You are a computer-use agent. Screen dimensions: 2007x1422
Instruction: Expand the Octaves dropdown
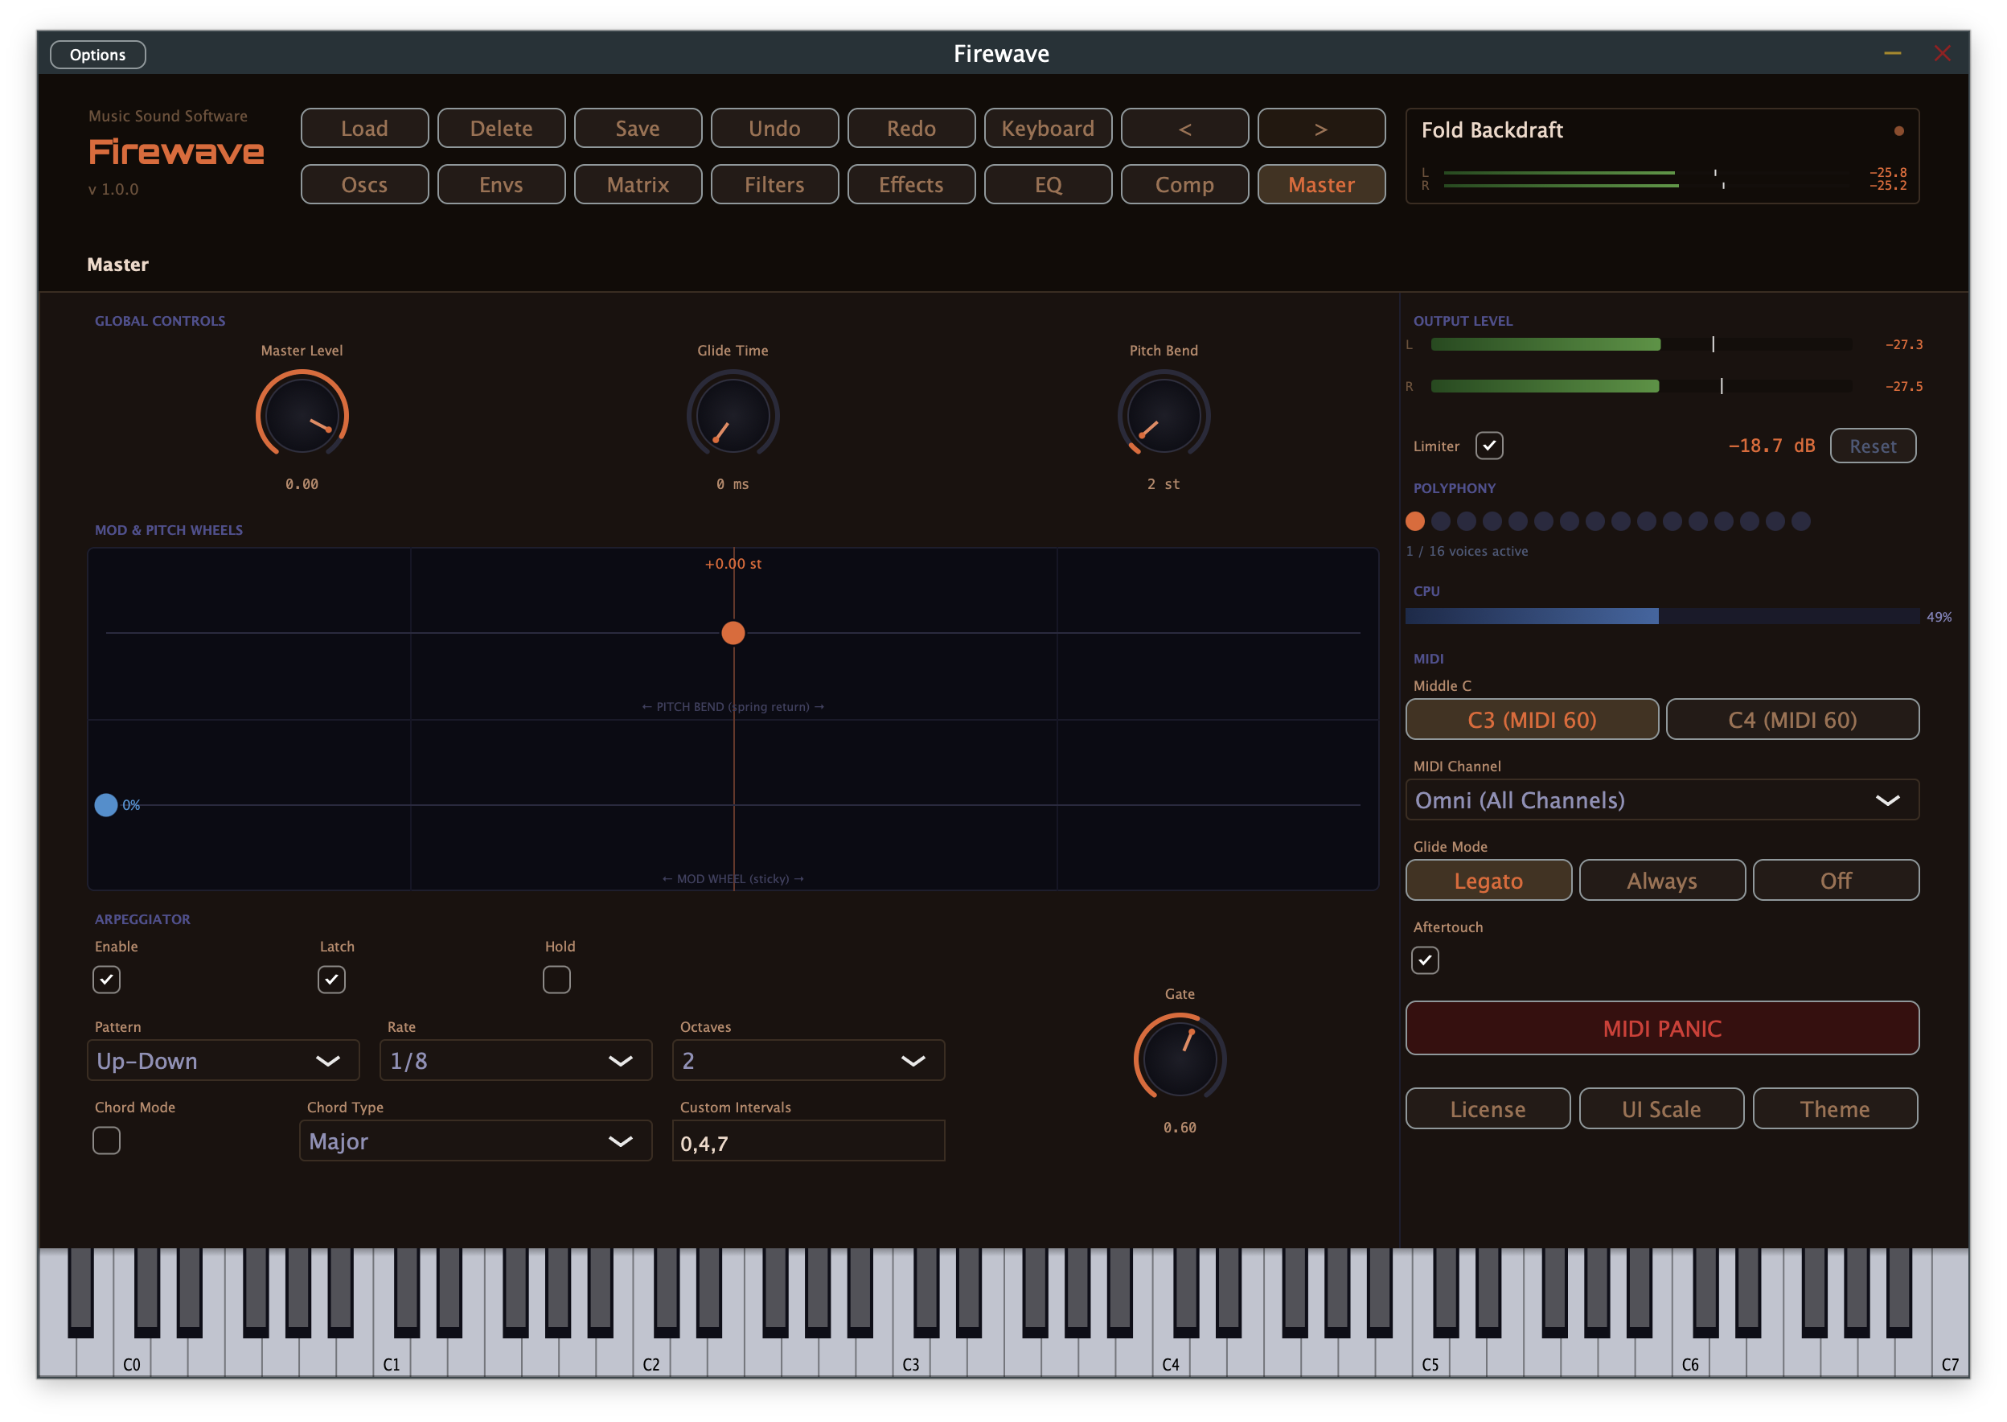[x=808, y=1060]
